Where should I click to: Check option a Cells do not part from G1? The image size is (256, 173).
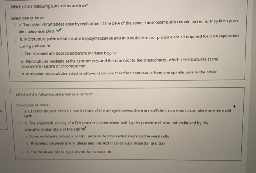tap(20, 111)
